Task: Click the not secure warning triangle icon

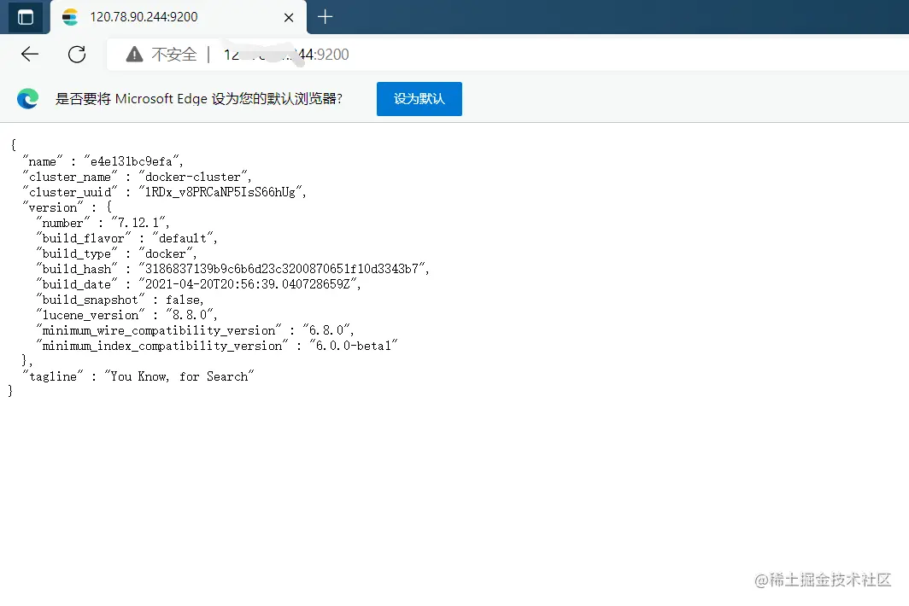Action: [x=134, y=55]
